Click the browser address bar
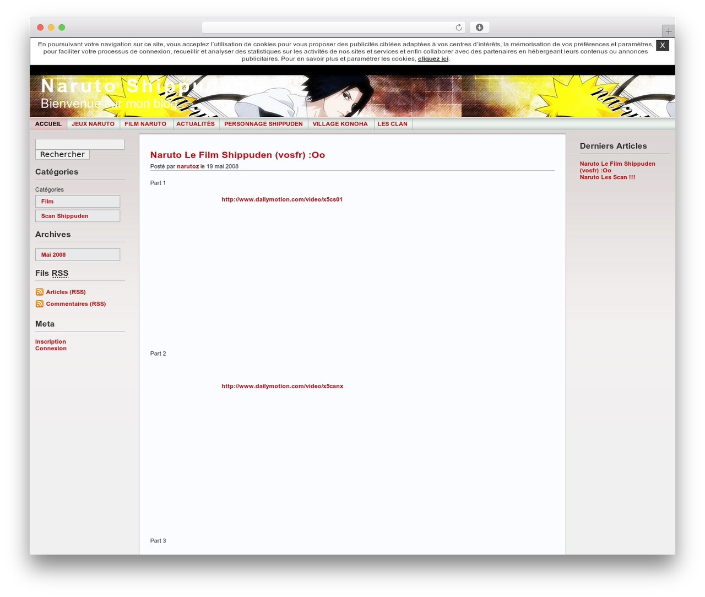Screen dimensions: 705x597 (333, 28)
